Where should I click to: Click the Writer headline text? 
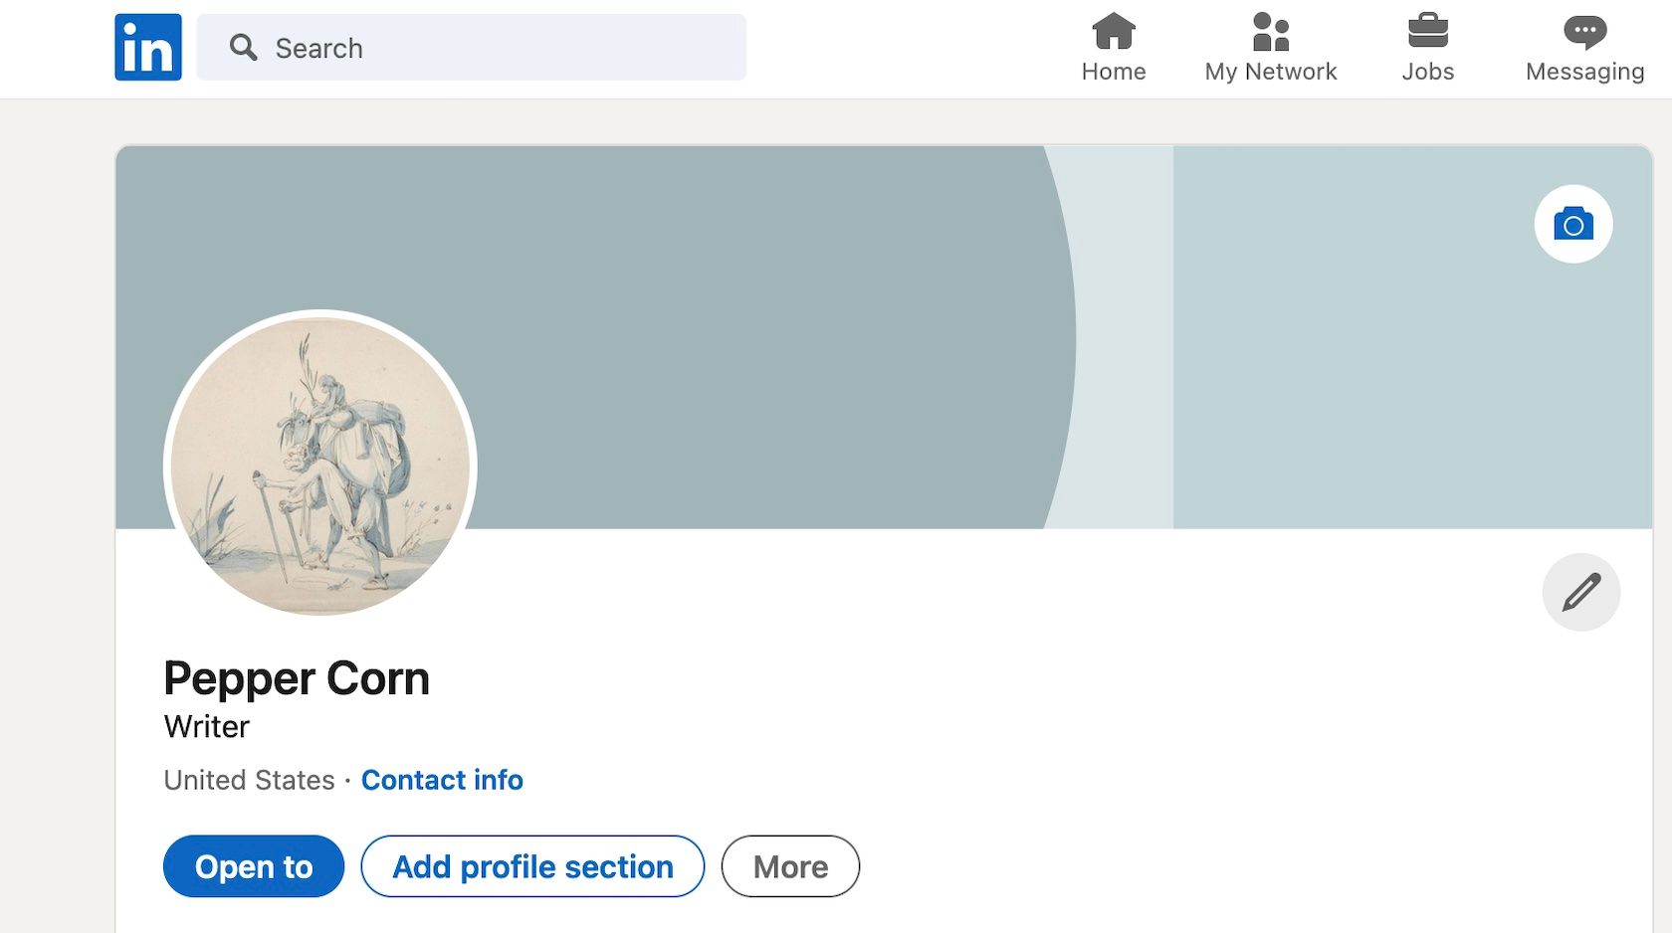click(x=205, y=726)
